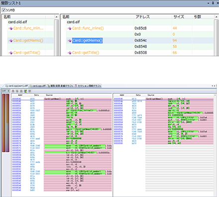Pin the function list panel with the pushpin
Screen dimensions: 219x197
(x=213, y=3)
